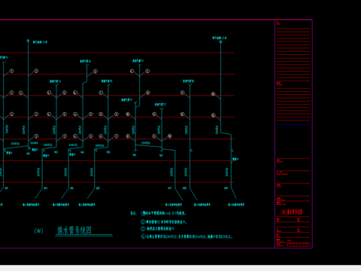Click the circled number two note line
The width and height of the screenshot is (361, 271).
(164, 222)
